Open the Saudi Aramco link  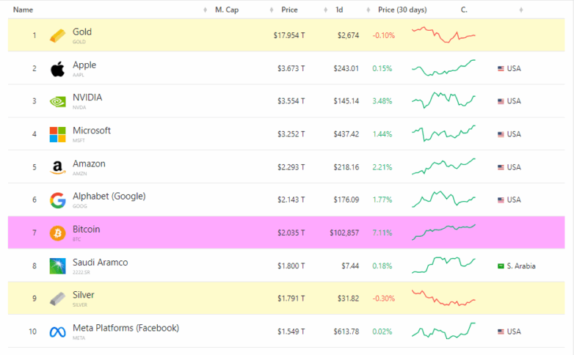tap(101, 263)
